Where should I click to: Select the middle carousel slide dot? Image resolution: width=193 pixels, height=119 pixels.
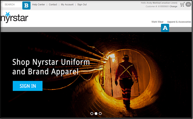pos(96,114)
